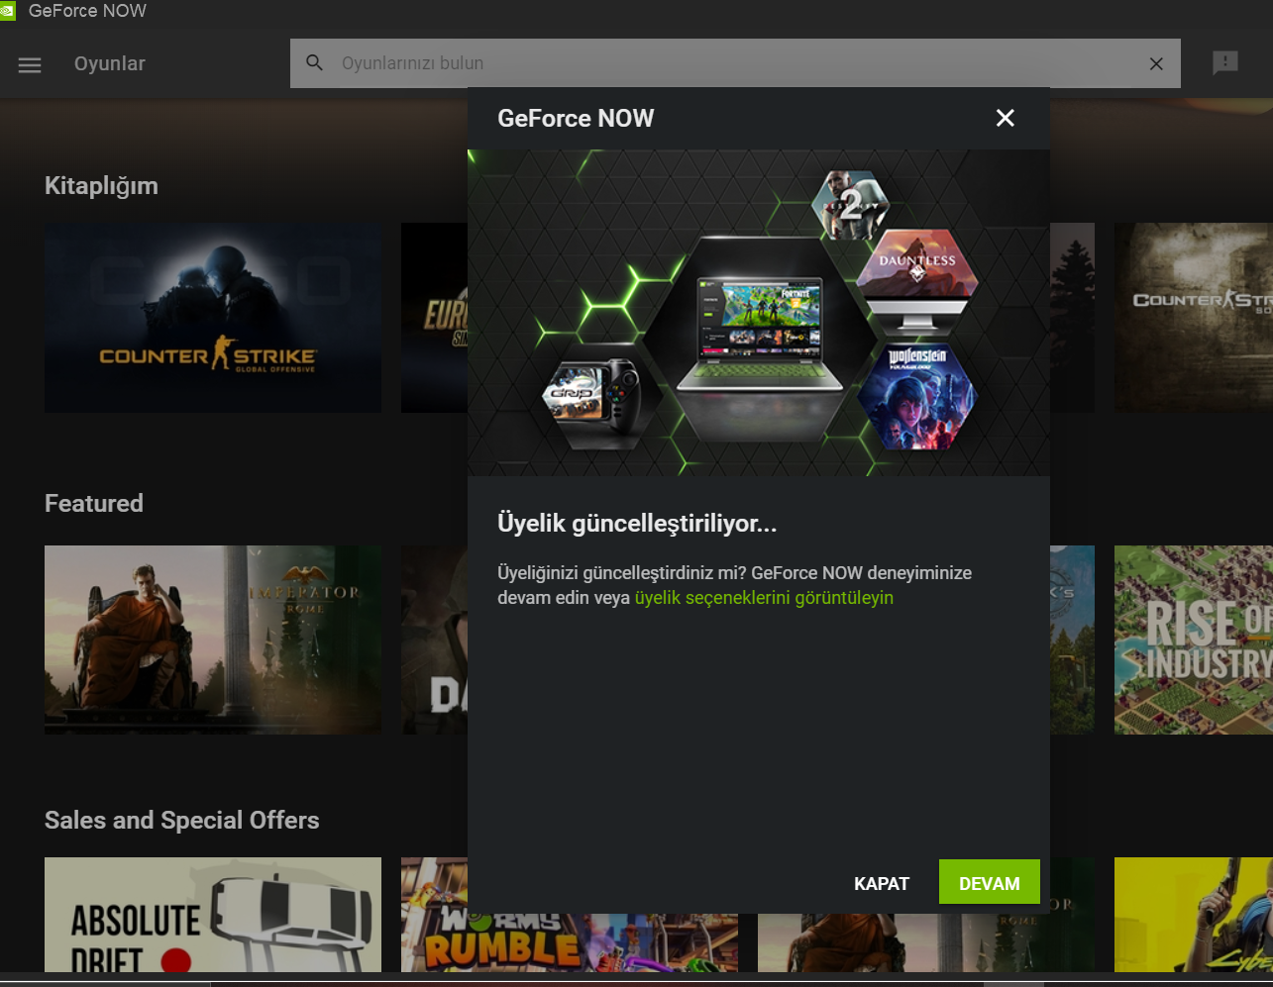The image size is (1273, 987).
Task: Select the Counter-Strike Source tile in Kitaplığım
Action: [1194, 318]
